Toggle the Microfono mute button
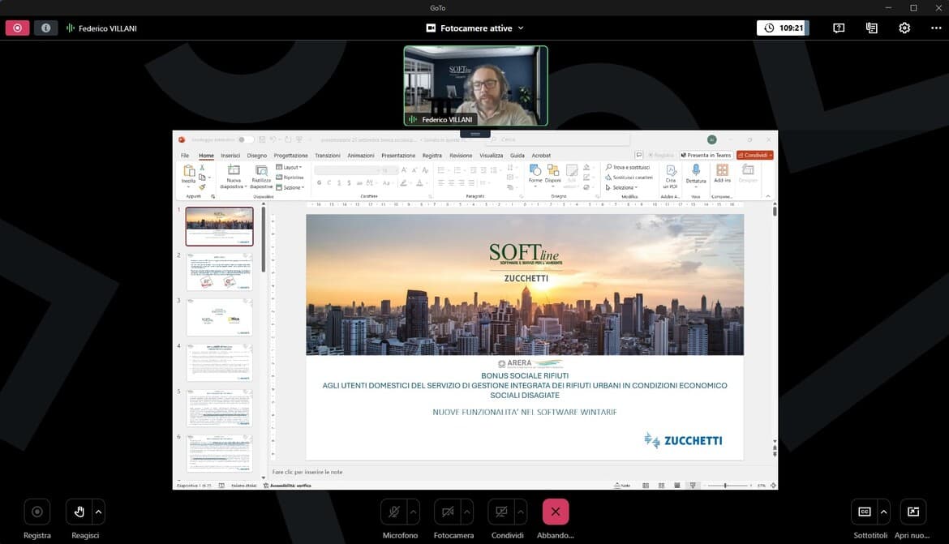The height and width of the screenshot is (544, 949). click(x=393, y=512)
